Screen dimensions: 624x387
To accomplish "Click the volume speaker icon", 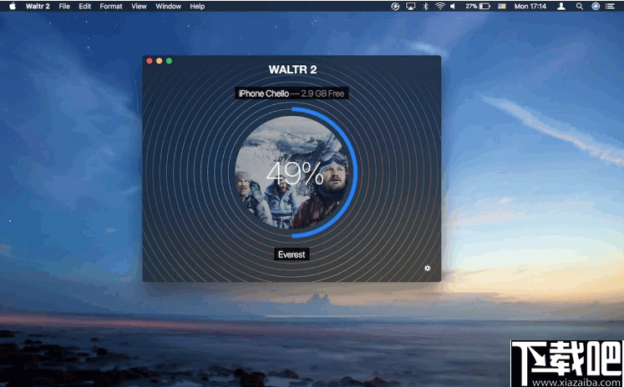I will (x=453, y=6).
